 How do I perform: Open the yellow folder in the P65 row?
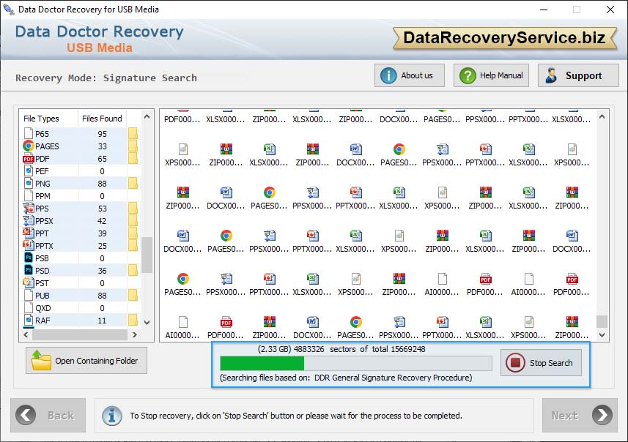coord(133,134)
